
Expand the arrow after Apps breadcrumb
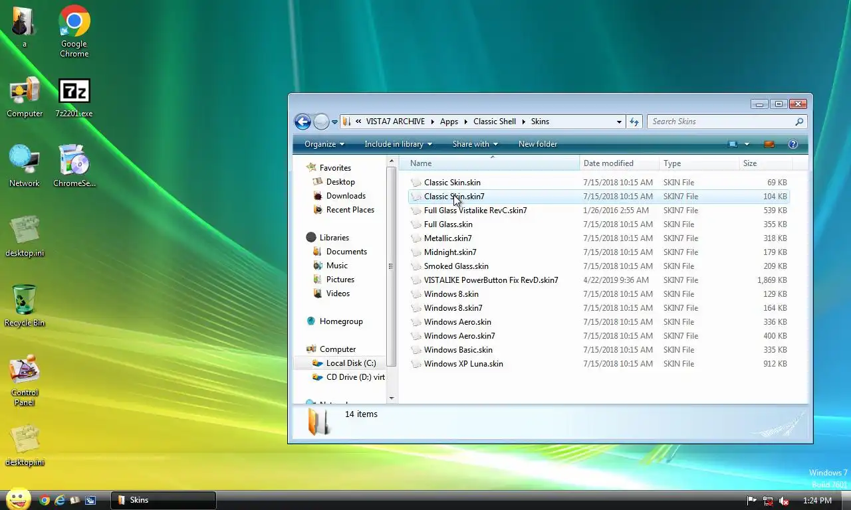pyautogui.click(x=466, y=122)
